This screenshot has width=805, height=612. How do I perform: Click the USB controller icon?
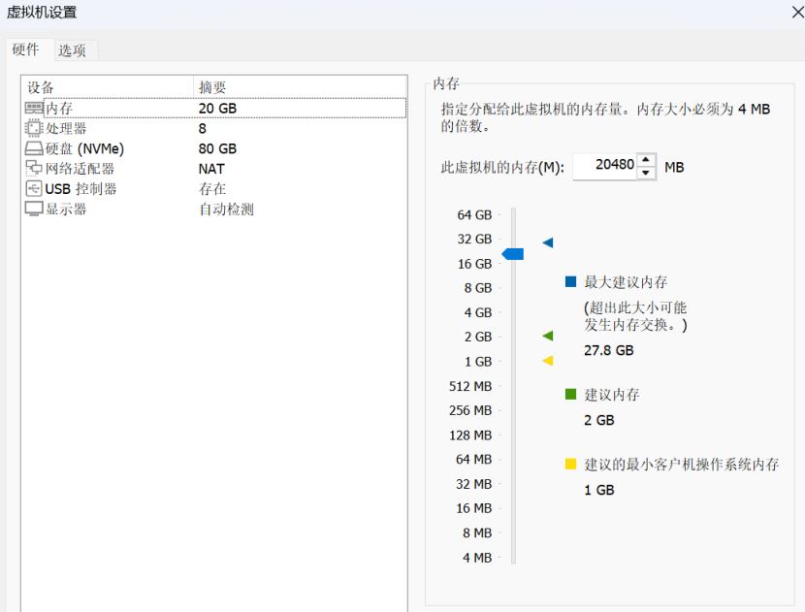click(x=33, y=188)
